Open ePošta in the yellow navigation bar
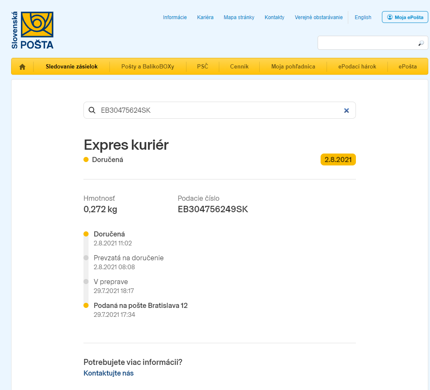 pos(407,67)
